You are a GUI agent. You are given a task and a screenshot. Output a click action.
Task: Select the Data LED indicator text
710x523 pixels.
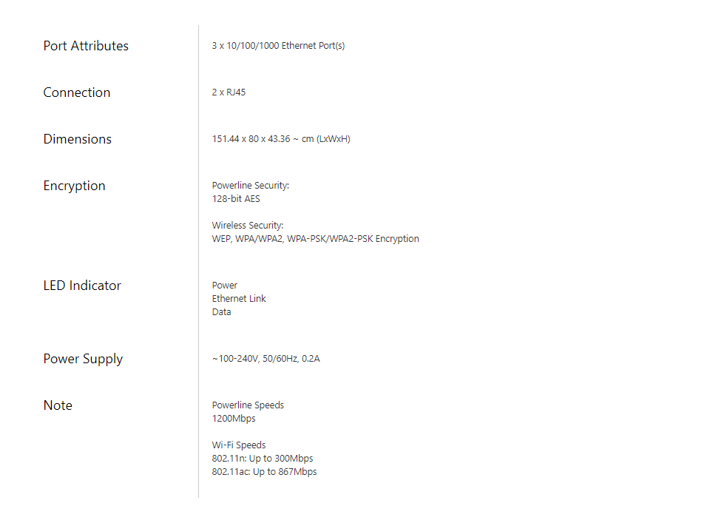point(221,312)
